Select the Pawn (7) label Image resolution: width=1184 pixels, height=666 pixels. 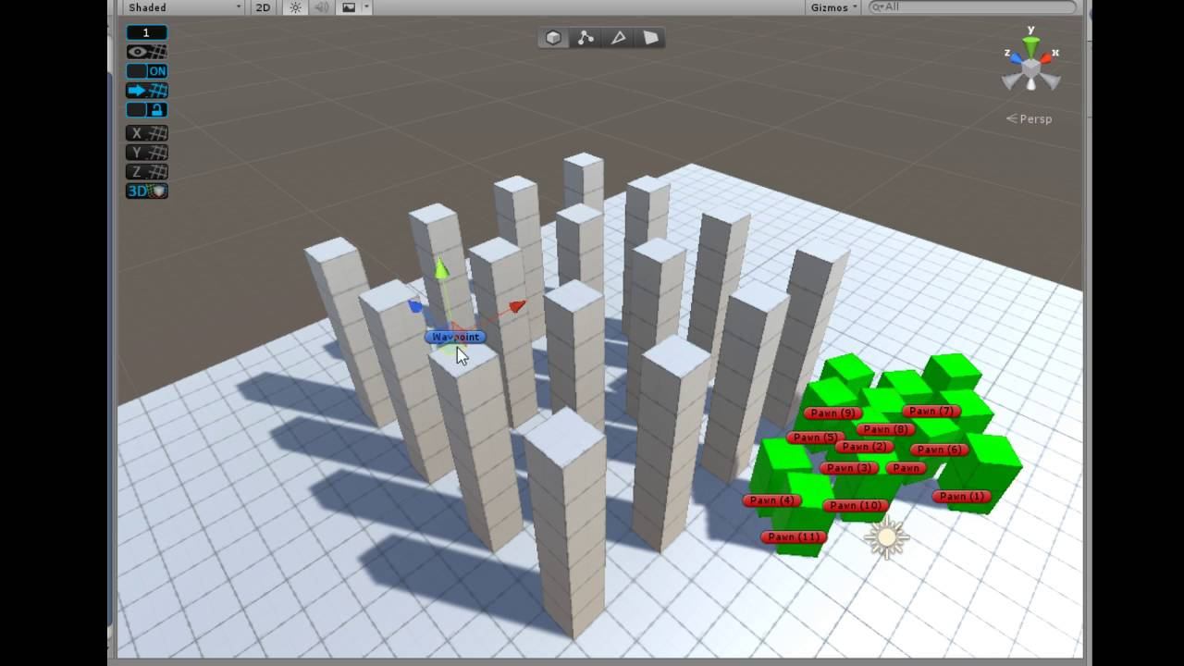[x=931, y=412]
